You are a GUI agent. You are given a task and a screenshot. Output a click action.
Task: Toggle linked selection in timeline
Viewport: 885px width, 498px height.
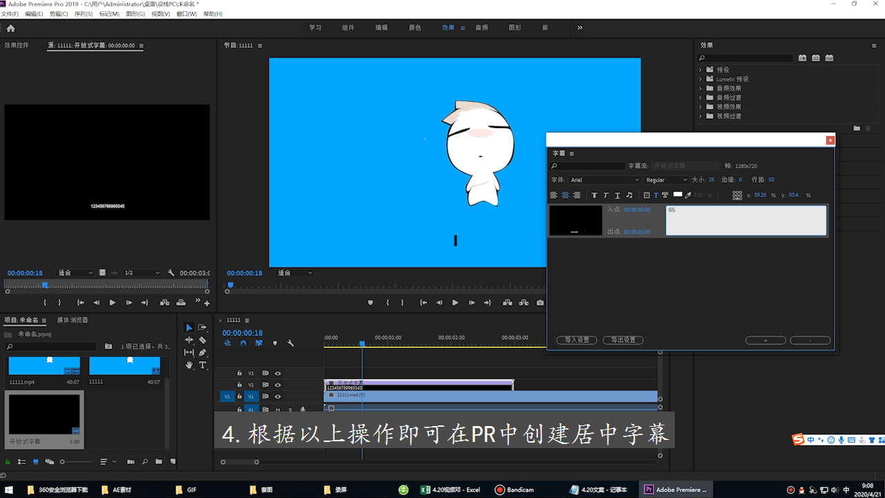click(x=259, y=343)
